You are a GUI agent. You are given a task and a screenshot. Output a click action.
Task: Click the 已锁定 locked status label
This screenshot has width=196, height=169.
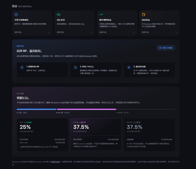pyautogui.click(x=138, y=122)
